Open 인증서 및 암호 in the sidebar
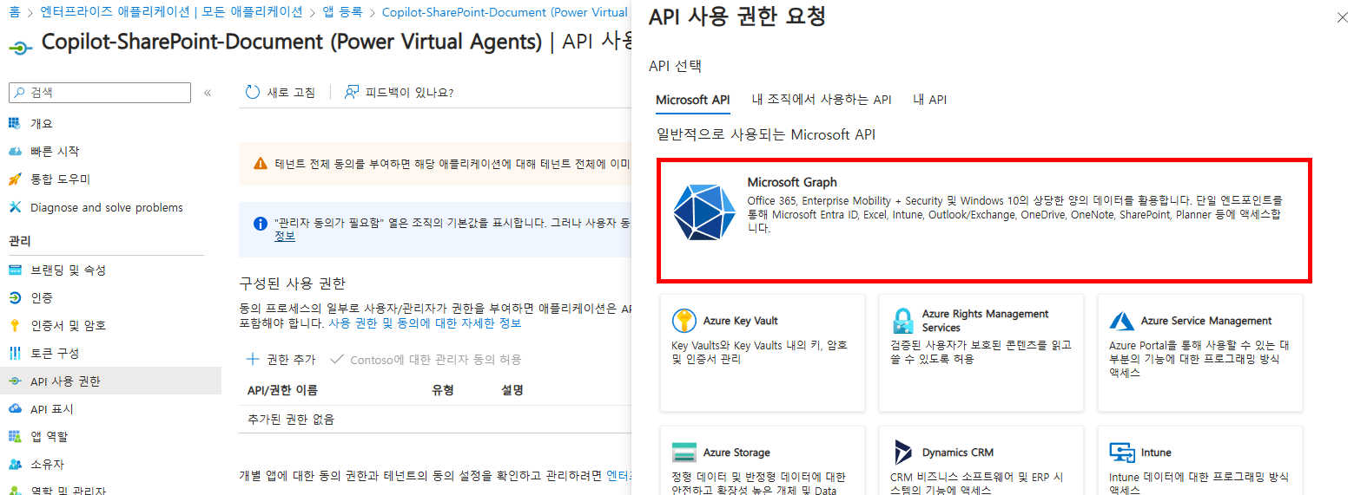 pos(68,326)
